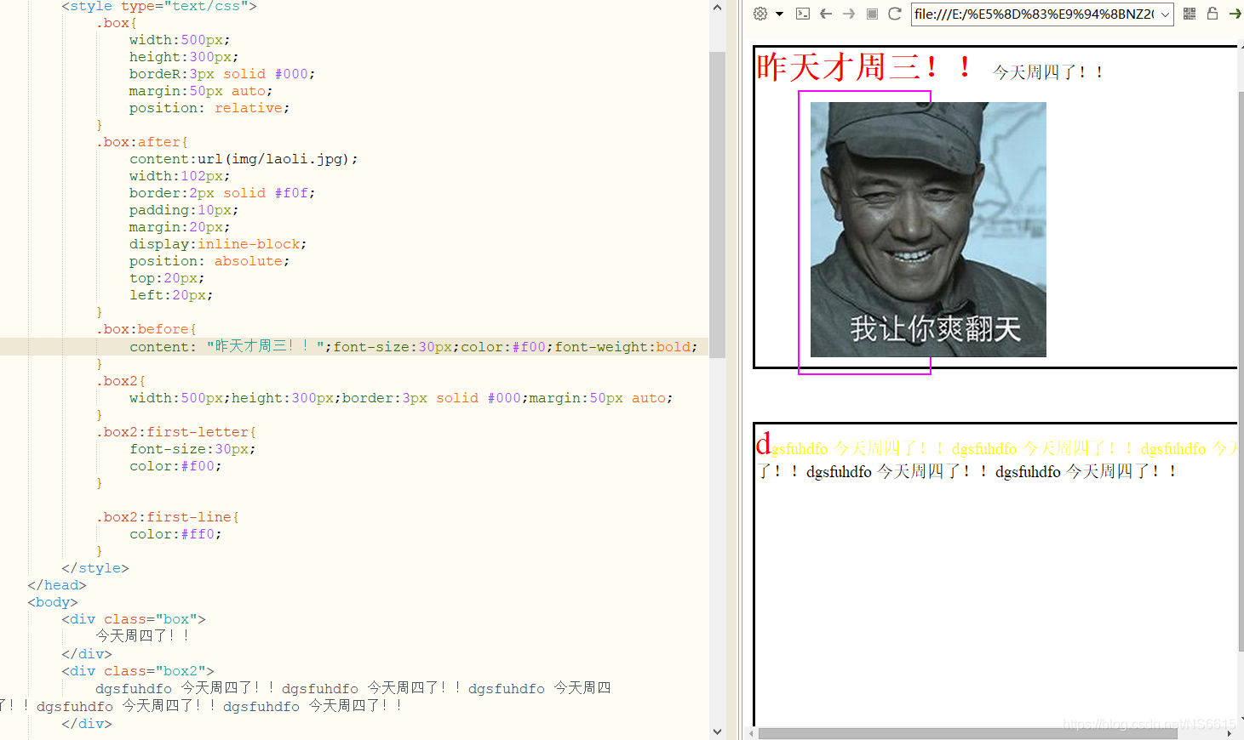This screenshot has width=1244, height=740.
Task: Click 今天周四了 text beside the red heading
Action: (x=1048, y=72)
